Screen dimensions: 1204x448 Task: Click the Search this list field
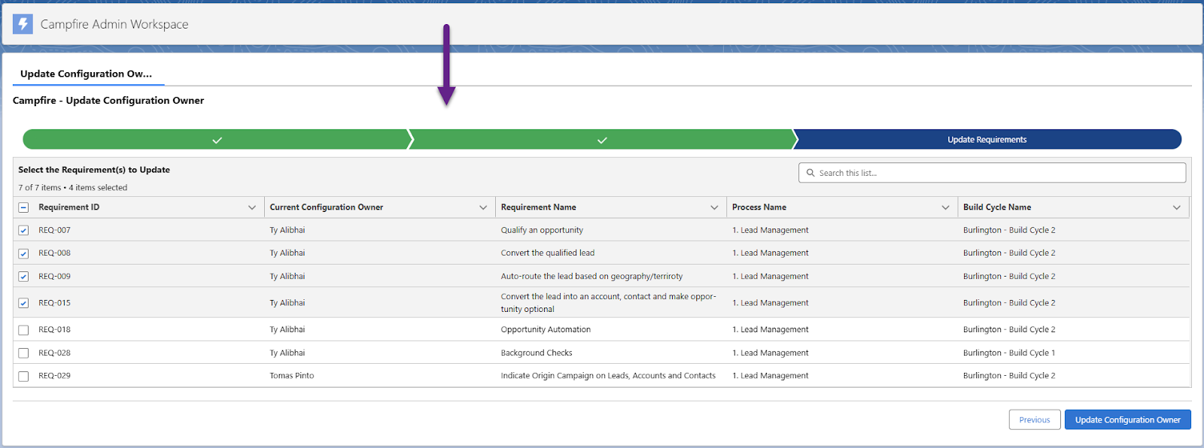(x=992, y=173)
